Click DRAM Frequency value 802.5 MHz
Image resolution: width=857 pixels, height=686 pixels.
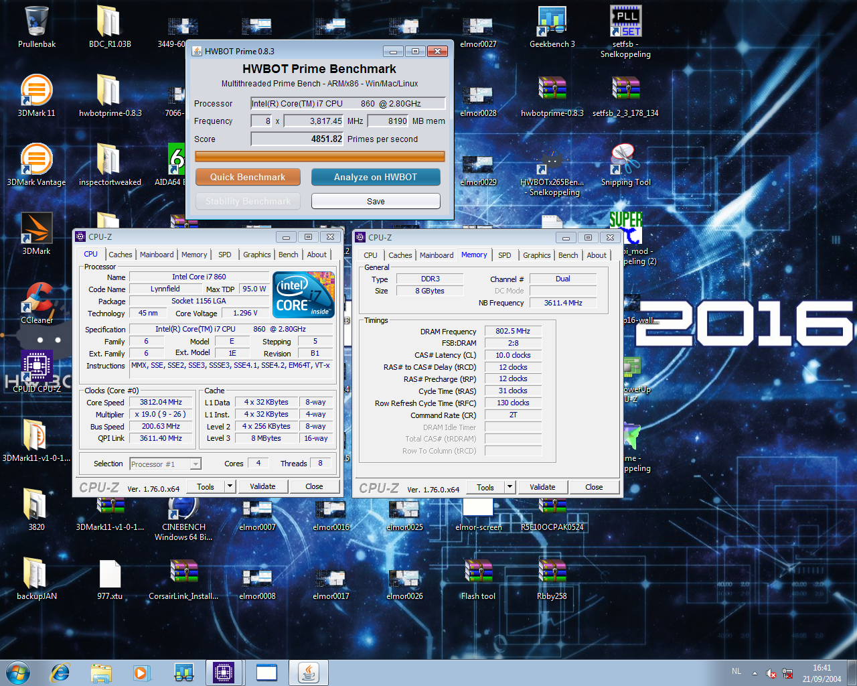(x=513, y=331)
